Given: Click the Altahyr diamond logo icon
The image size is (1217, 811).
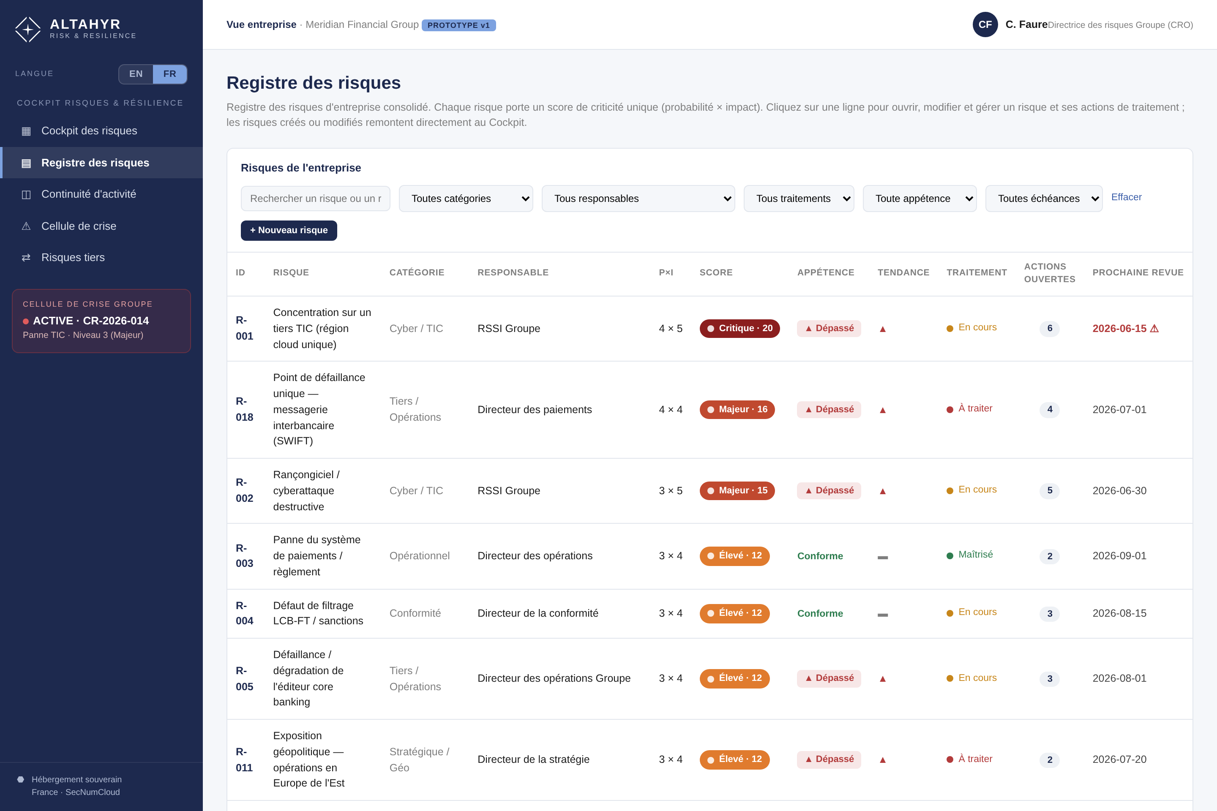Looking at the screenshot, I should click(x=28, y=30).
